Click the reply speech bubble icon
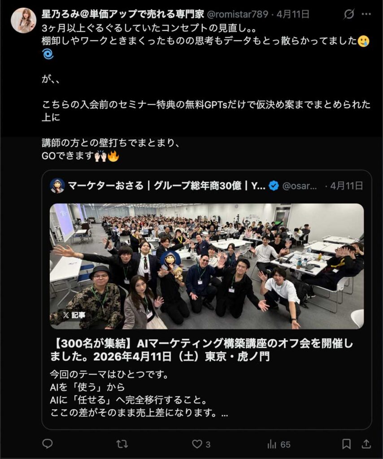This screenshot has width=383, height=459. click(48, 444)
